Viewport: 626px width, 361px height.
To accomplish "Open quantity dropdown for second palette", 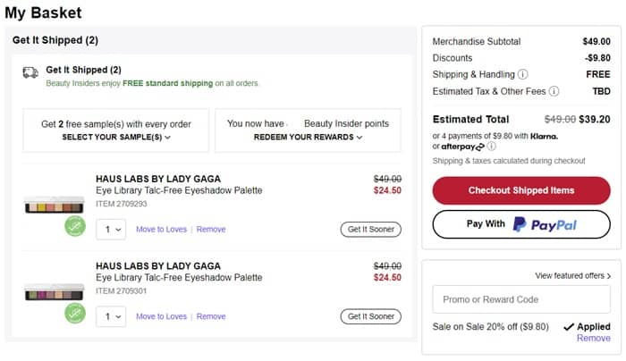I will click(x=111, y=316).
